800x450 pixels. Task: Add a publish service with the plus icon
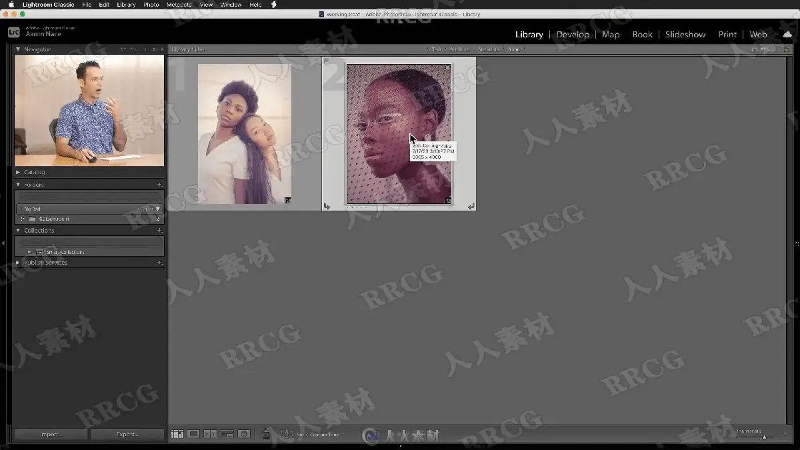pos(159,263)
